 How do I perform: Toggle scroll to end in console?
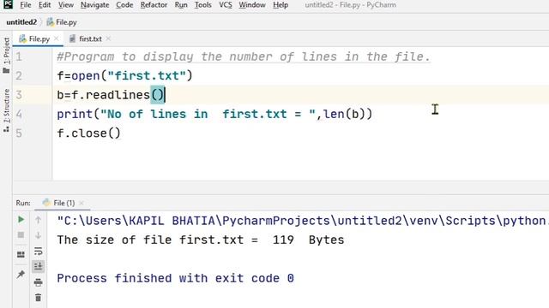pos(38,266)
